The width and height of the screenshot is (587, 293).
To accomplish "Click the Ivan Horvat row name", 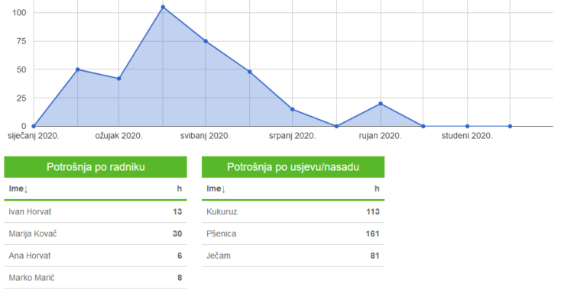I will (30, 212).
